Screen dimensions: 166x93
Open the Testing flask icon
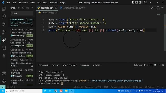(4, 56)
